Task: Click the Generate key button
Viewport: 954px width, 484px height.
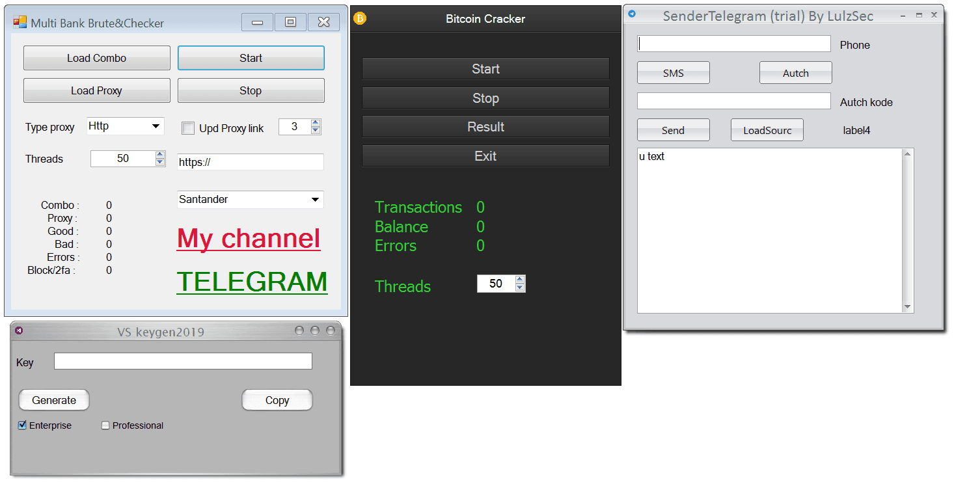Action: coord(54,400)
